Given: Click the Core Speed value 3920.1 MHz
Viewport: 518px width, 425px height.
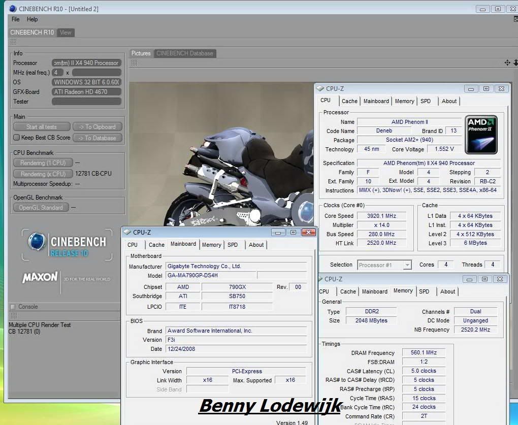Looking at the screenshot, I should (381, 216).
